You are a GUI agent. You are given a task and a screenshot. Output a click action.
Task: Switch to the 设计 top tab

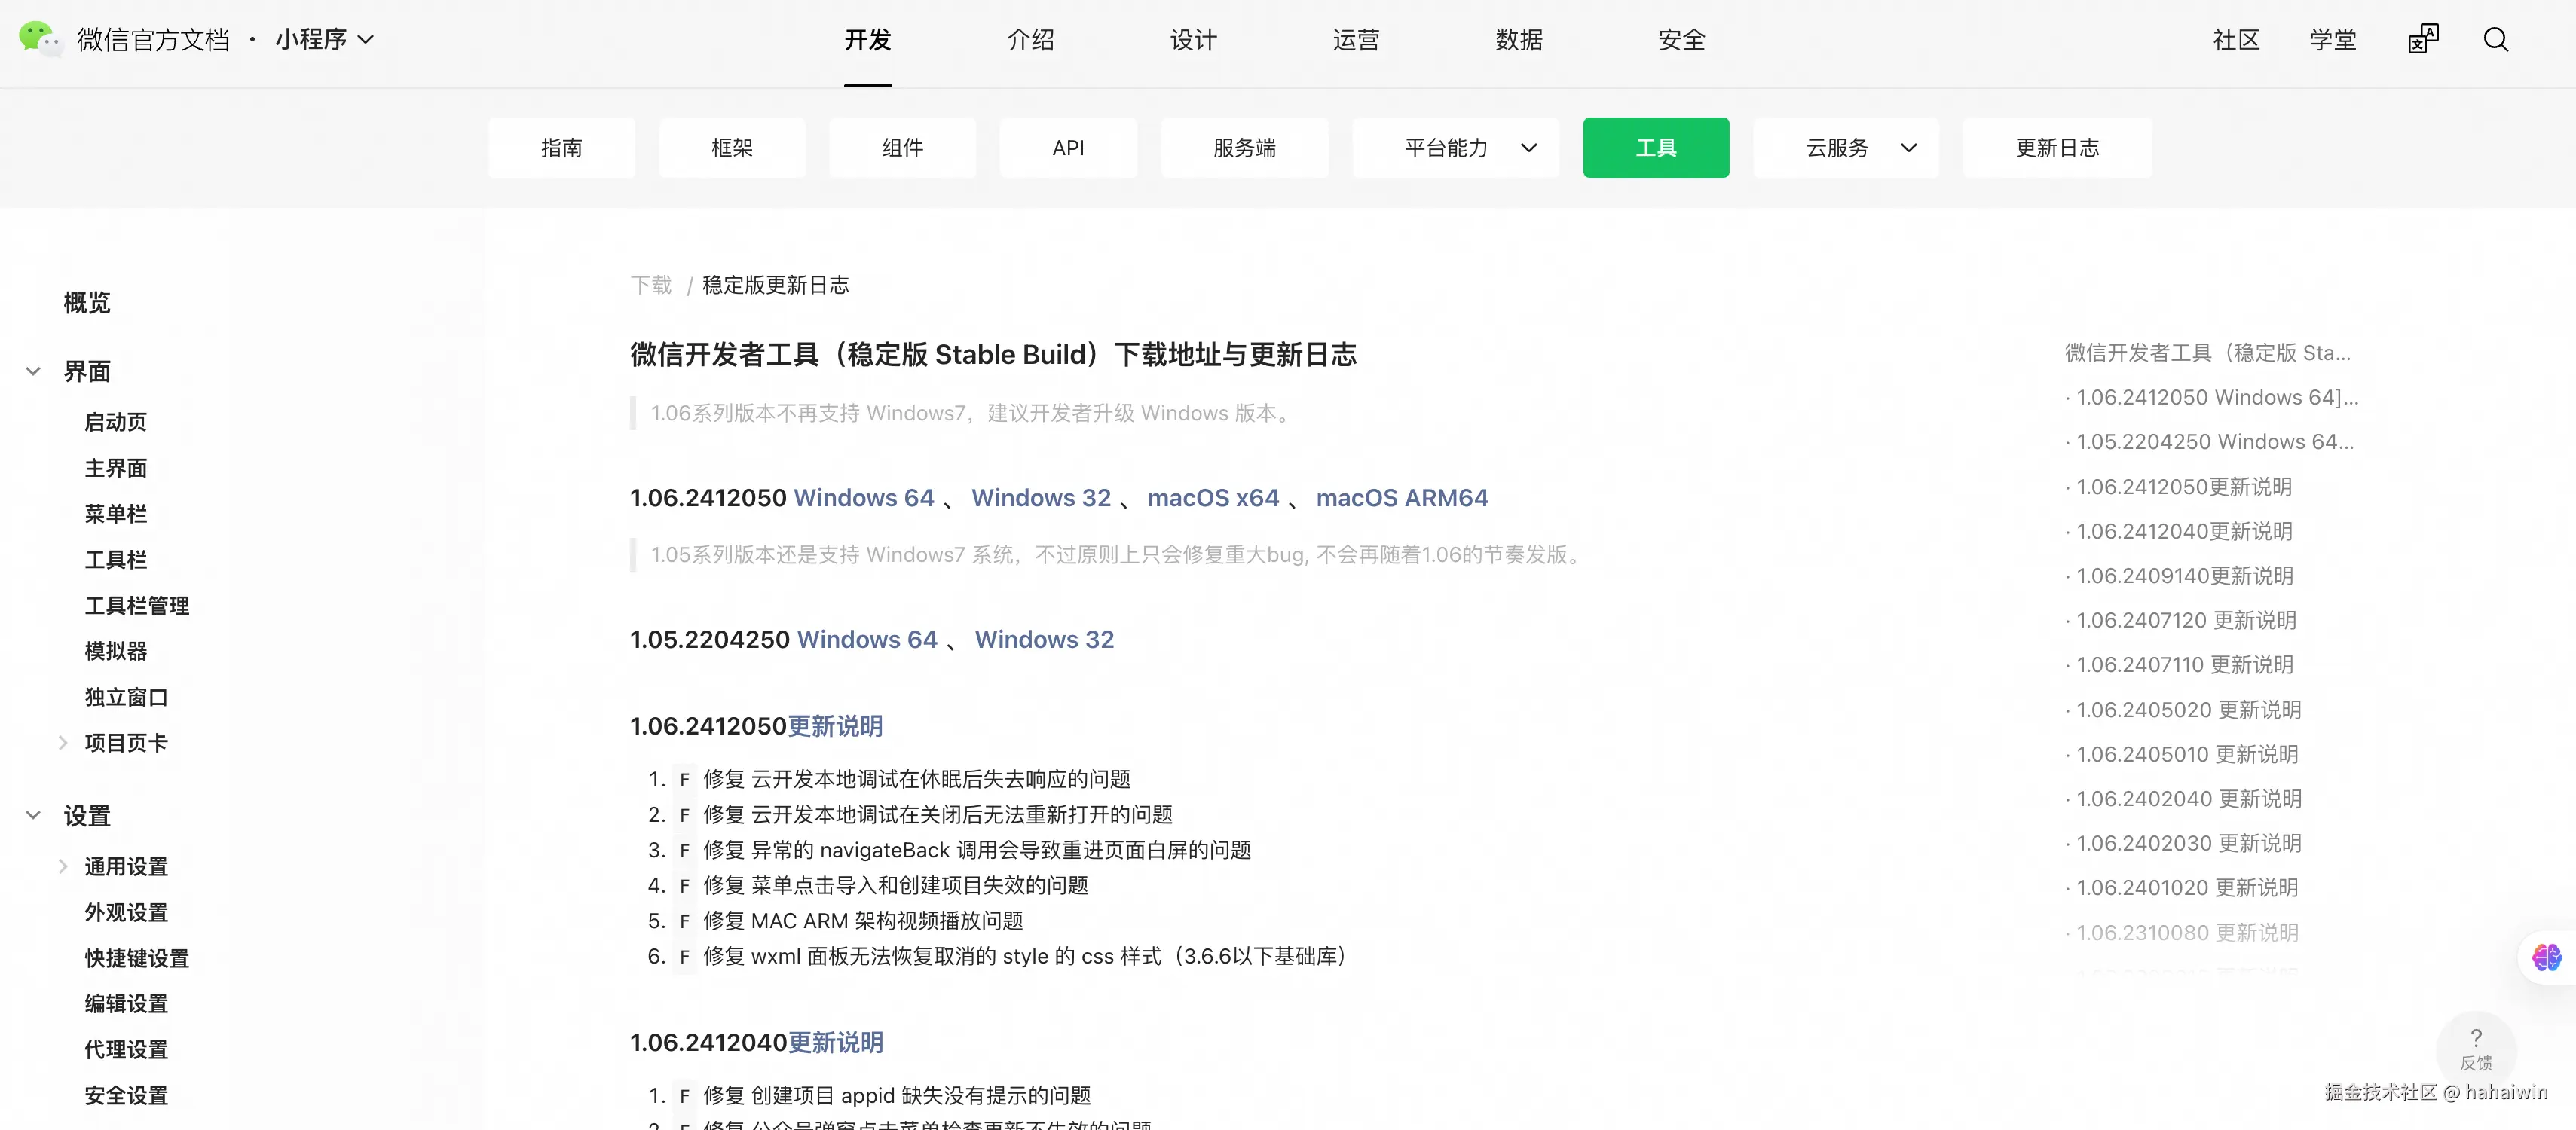coord(1193,40)
